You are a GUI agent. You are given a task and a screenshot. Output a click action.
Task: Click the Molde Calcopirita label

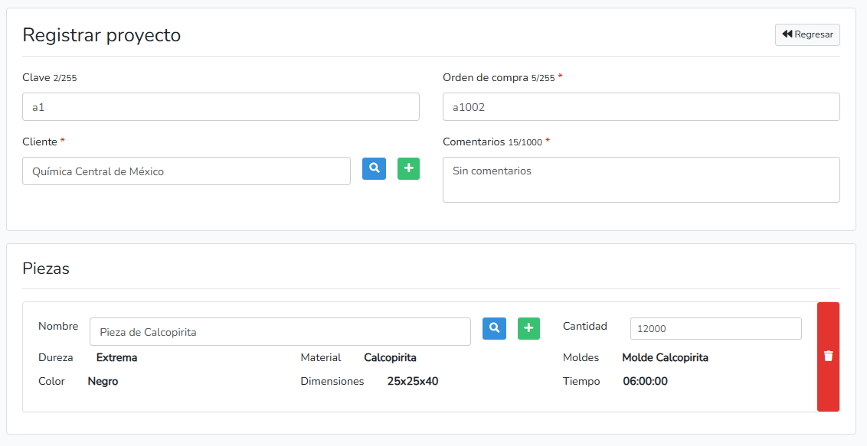coord(664,357)
